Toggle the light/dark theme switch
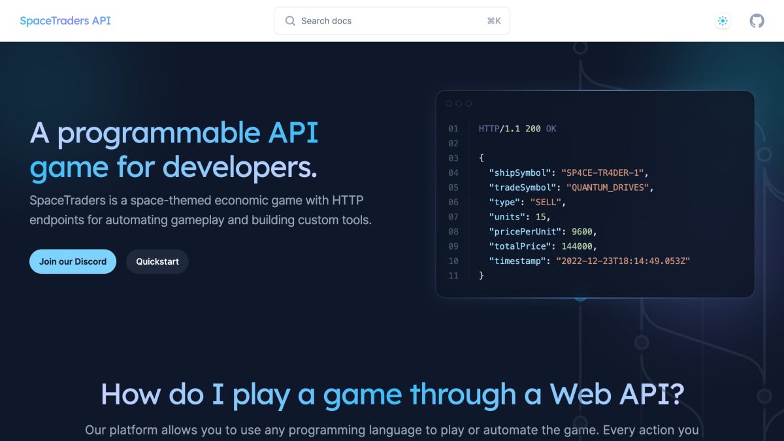 click(723, 21)
